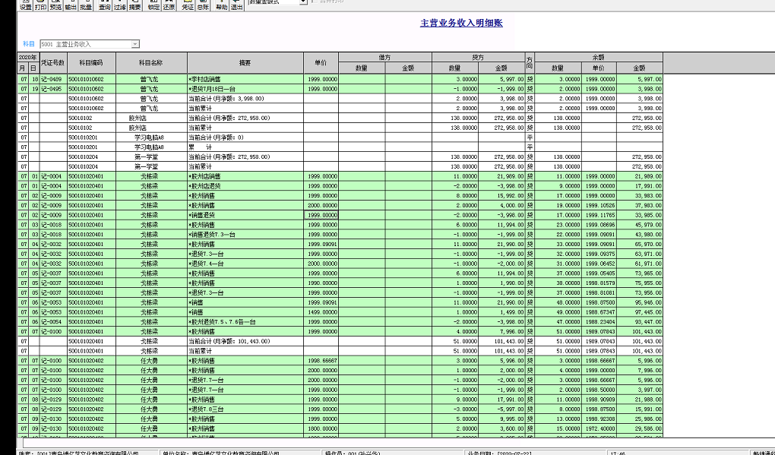The width and height of the screenshot is (775, 455).
Task: Click the 摘要 summary toolbar button
Action: pos(134,6)
